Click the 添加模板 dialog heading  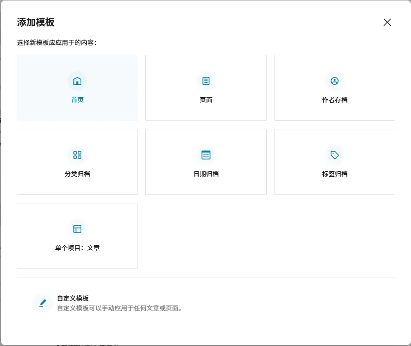(35, 22)
